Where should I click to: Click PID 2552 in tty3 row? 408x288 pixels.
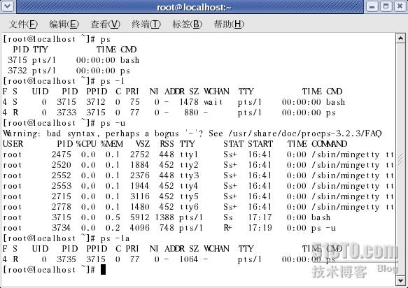click(x=62, y=175)
